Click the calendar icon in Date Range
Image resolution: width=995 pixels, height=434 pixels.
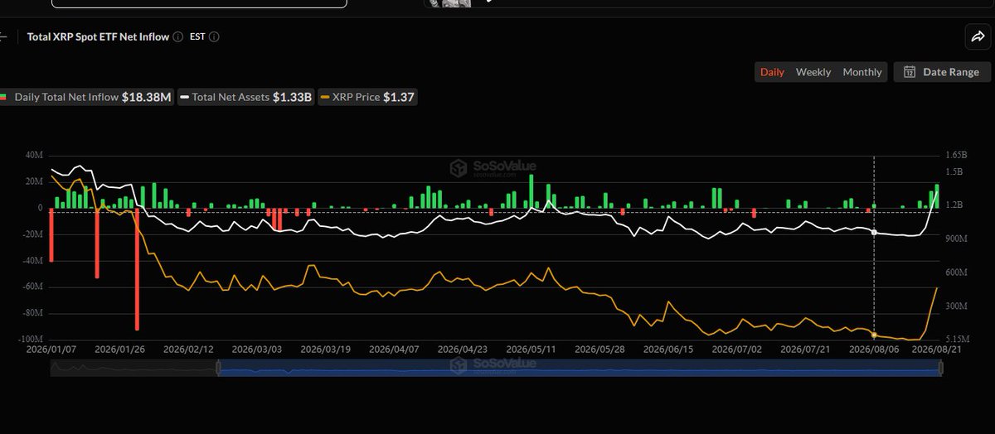click(x=910, y=72)
